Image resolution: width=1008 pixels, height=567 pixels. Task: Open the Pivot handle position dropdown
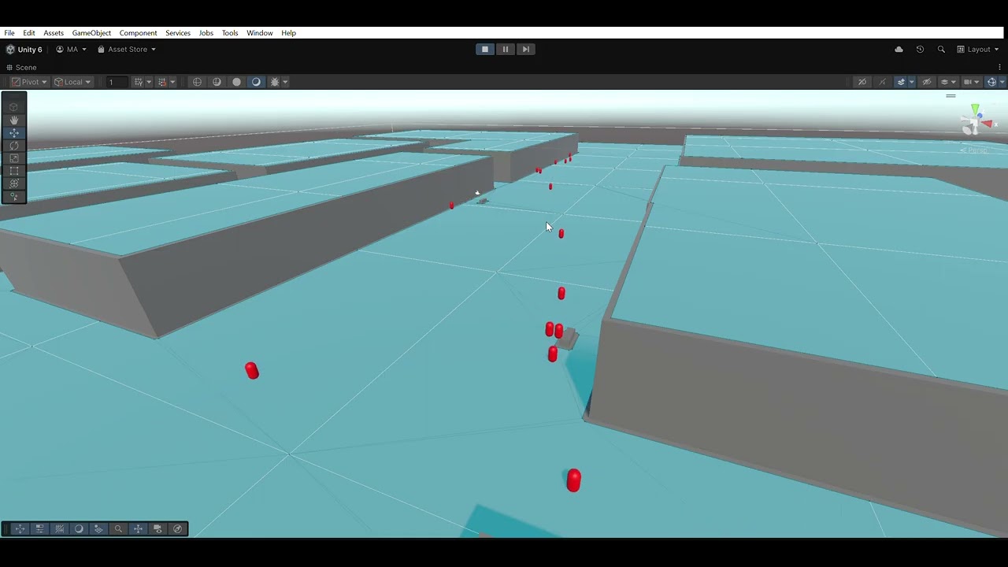coord(29,82)
